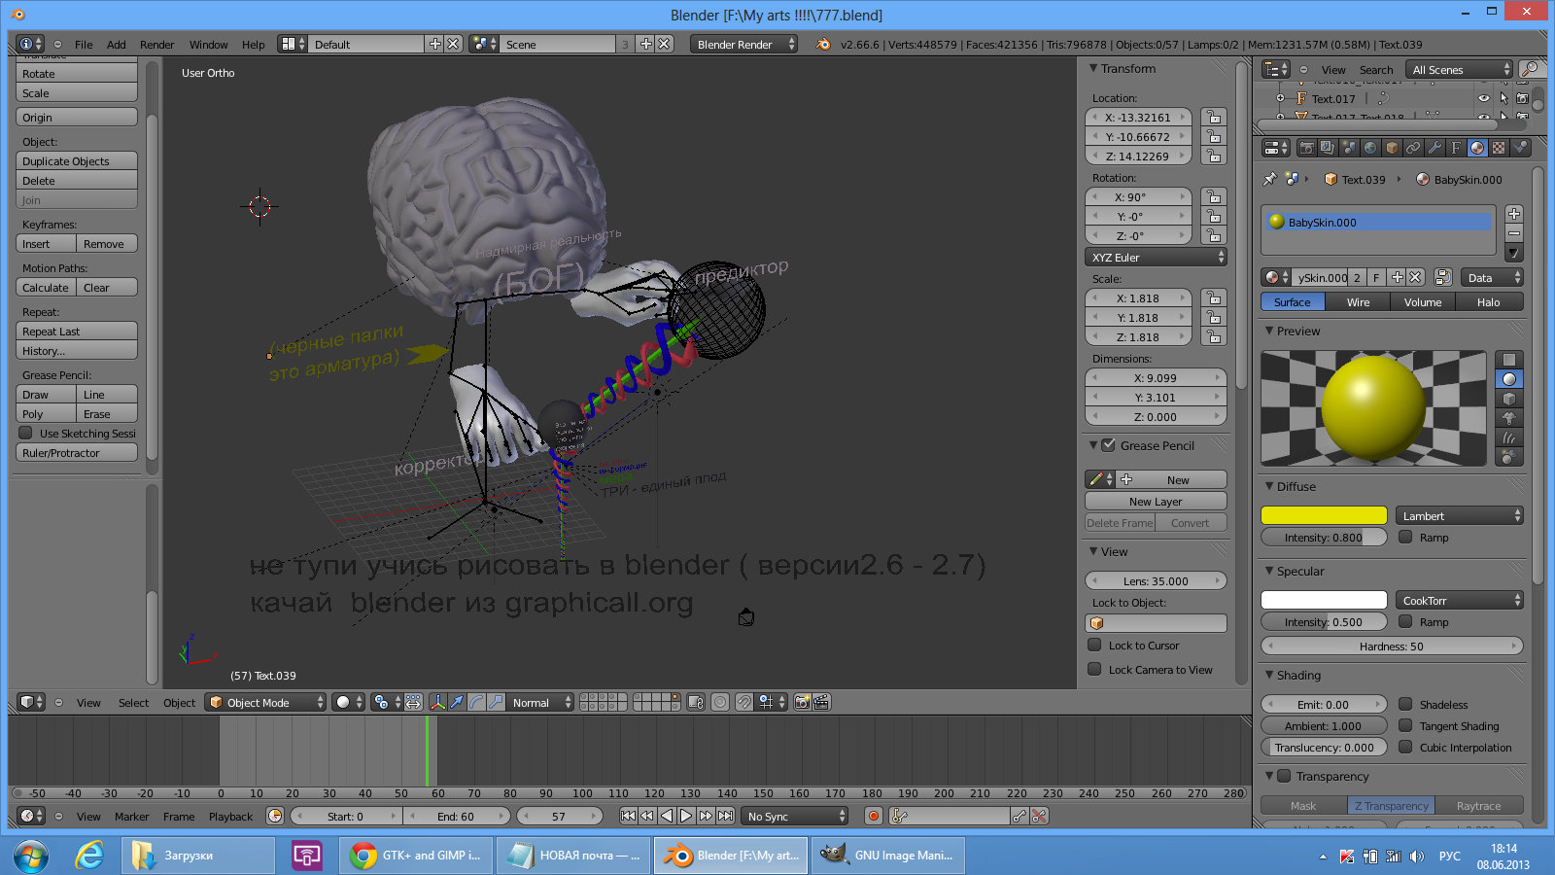Viewport: 1555px width, 875px height.
Task: Open the Render Layers properties tab
Action: [1329, 148]
